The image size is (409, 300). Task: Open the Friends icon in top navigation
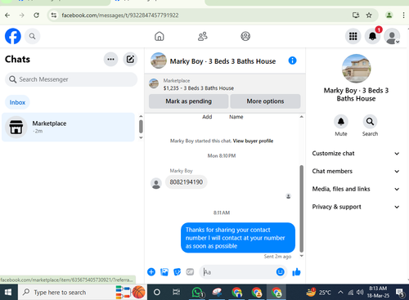point(203,36)
